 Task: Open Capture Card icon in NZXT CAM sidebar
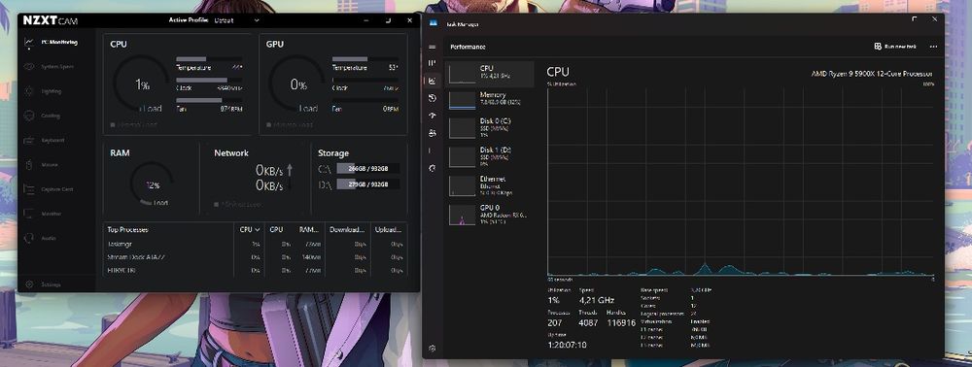28,188
